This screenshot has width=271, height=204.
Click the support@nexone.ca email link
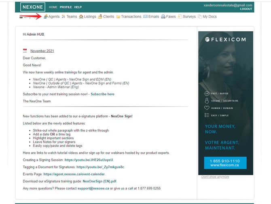(x=93, y=188)
